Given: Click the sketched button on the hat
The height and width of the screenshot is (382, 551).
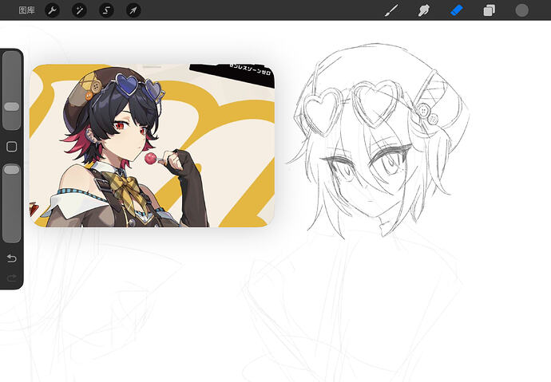Looking at the screenshot, I should point(425,112).
